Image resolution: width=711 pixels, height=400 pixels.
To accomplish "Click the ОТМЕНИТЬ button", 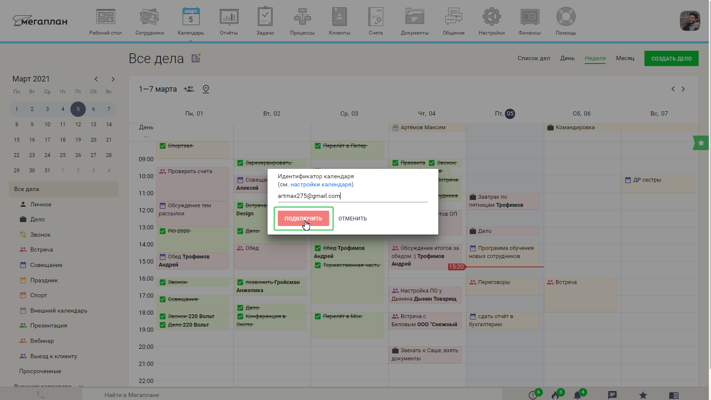I will (353, 218).
